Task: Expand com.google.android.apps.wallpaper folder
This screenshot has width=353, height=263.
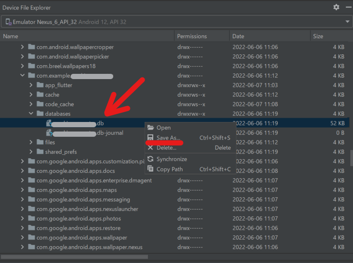Action: tap(22, 238)
